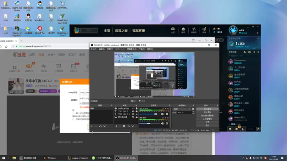
Task: Cancel League matchmaking queue X button
Action: [258, 39]
